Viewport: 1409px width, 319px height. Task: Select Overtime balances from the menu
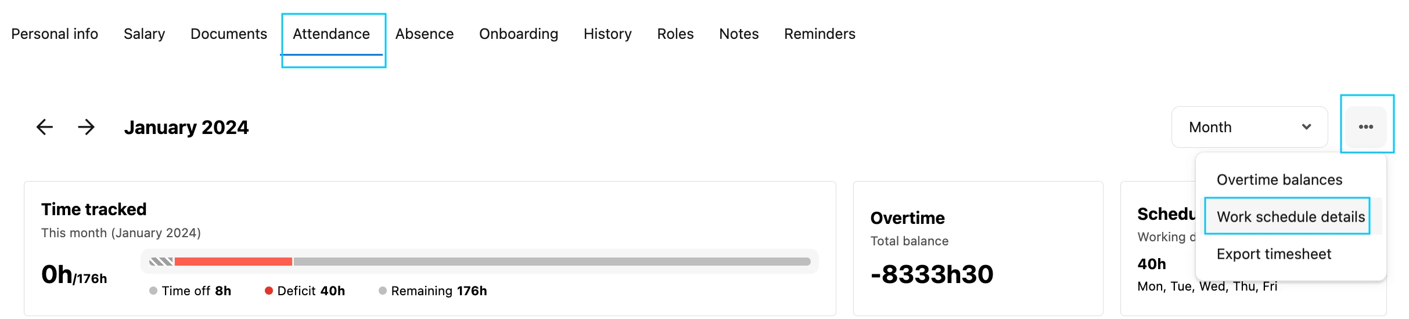tap(1279, 180)
